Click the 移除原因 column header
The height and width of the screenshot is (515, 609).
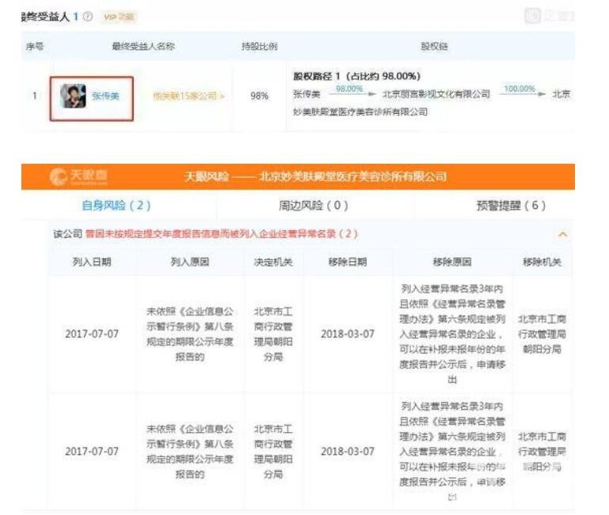[452, 262]
